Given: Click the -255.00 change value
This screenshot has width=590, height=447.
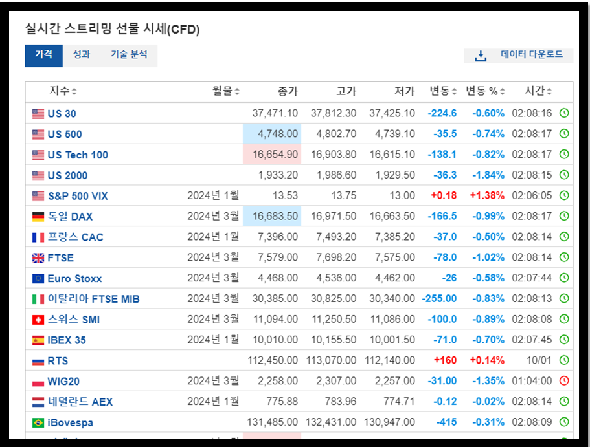Looking at the screenshot, I should [x=439, y=298].
